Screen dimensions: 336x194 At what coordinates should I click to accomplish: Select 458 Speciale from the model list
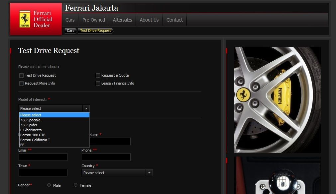coord(54,120)
